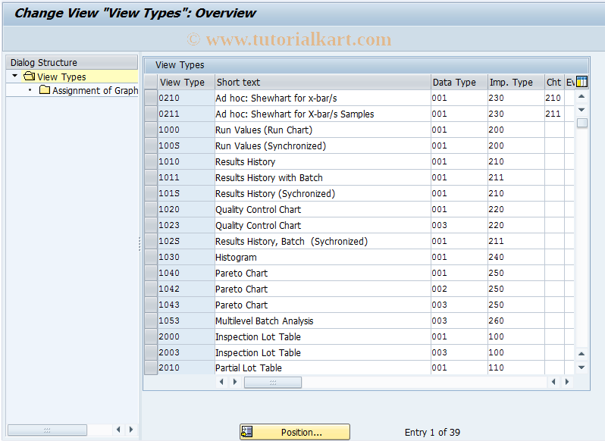Click the Dialog Structure panel header
Screen dimensions: 605x441
[x=72, y=62]
